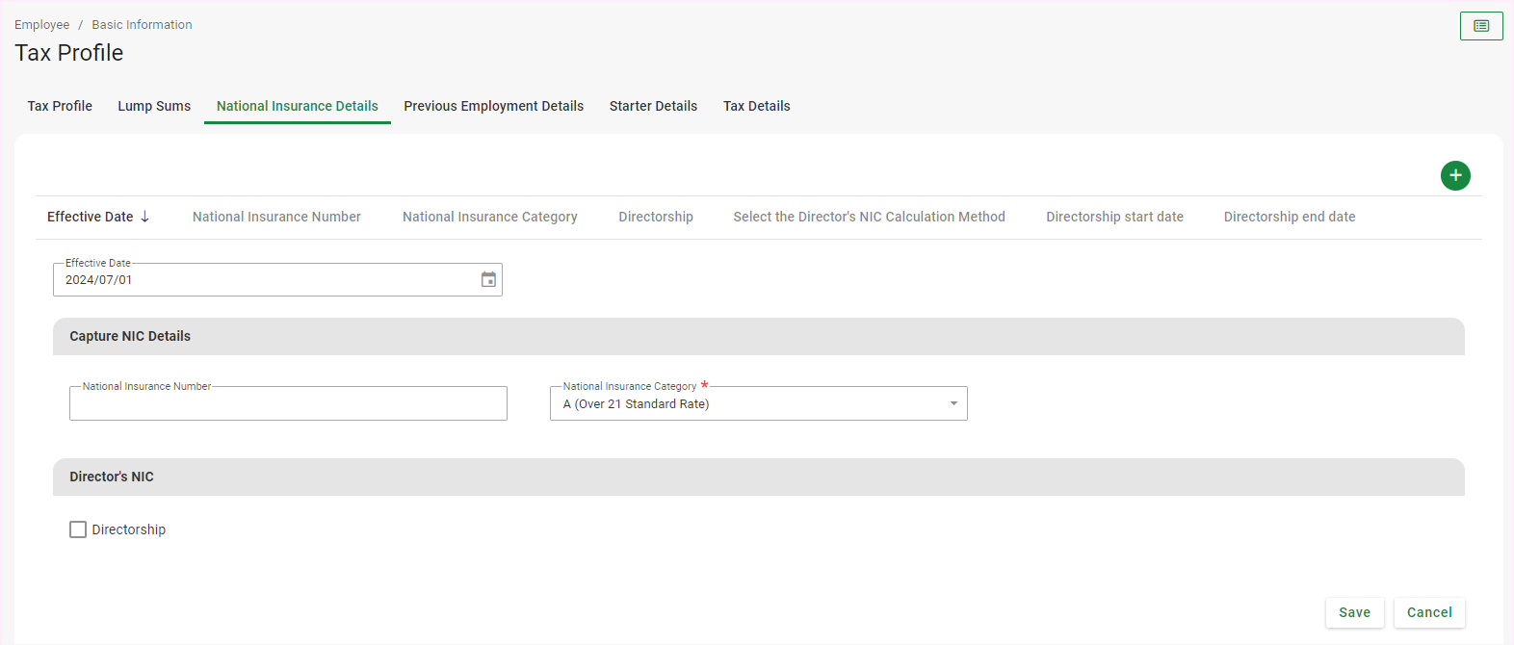Switch to the Tax Profile tab
1514x645 pixels.
point(60,106)
